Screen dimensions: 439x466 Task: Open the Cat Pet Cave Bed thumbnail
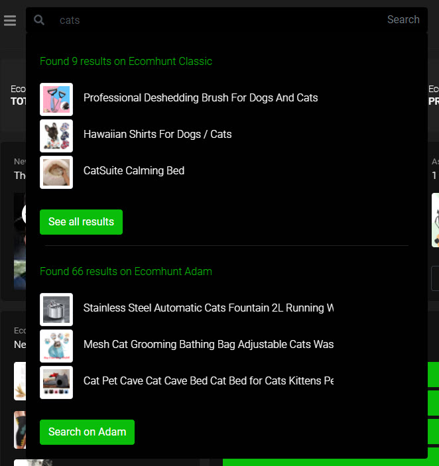tap(56, 382)
